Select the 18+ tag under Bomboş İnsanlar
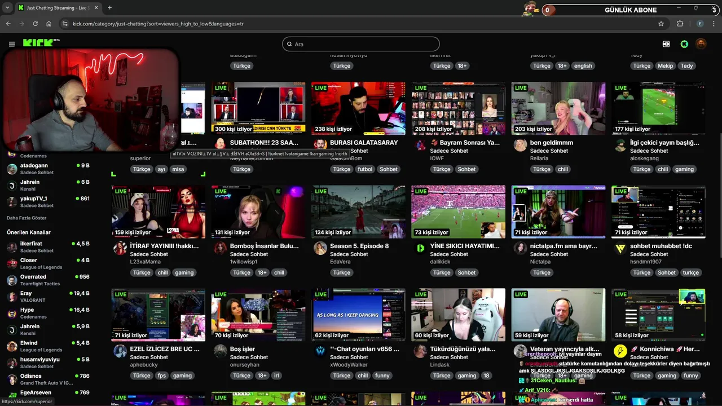Viewport: 722px width, 406px height. pos(262,272)
